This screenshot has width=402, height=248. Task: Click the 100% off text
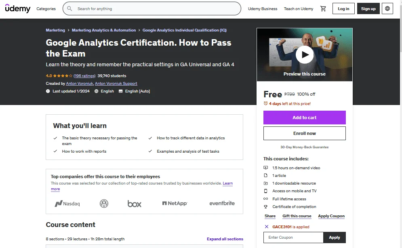[x=306, y=94]
